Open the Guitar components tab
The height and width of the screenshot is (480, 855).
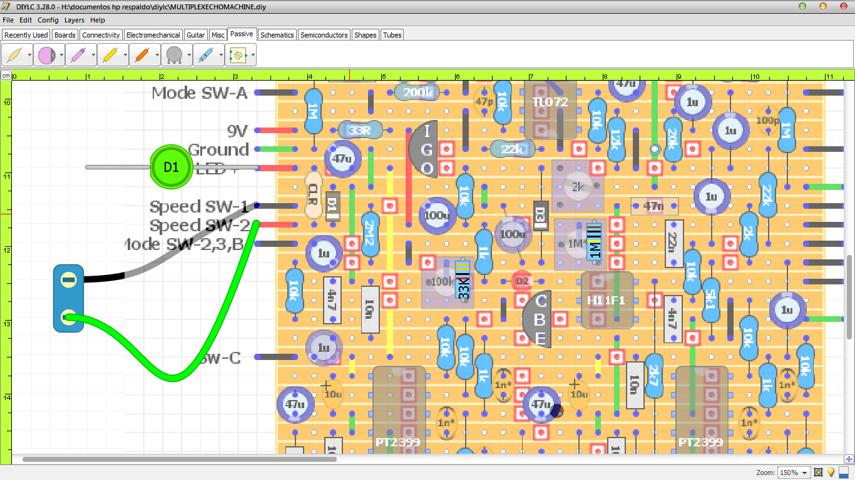click(196, 35)
